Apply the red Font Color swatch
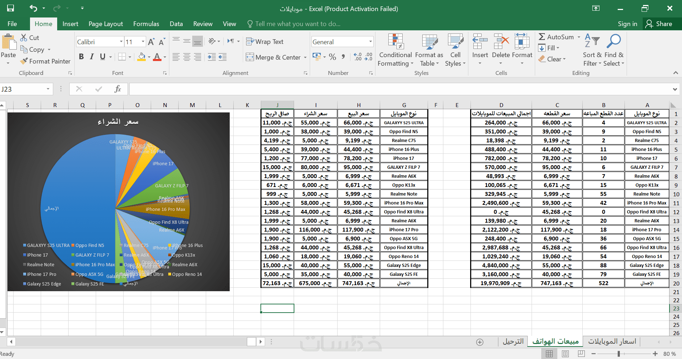The width and height of the screenshot is (682, 359). pos(157,57)
